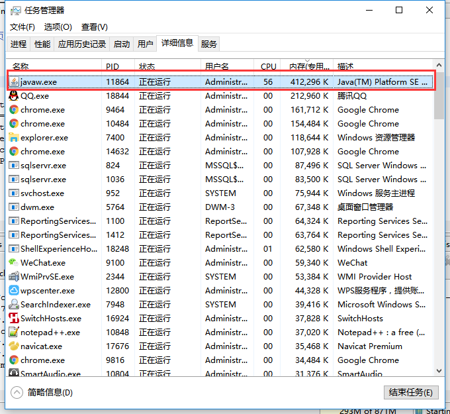The image size is (450, 414).
Task: Open the 选项(O) menu
Action: pos(58,27)
